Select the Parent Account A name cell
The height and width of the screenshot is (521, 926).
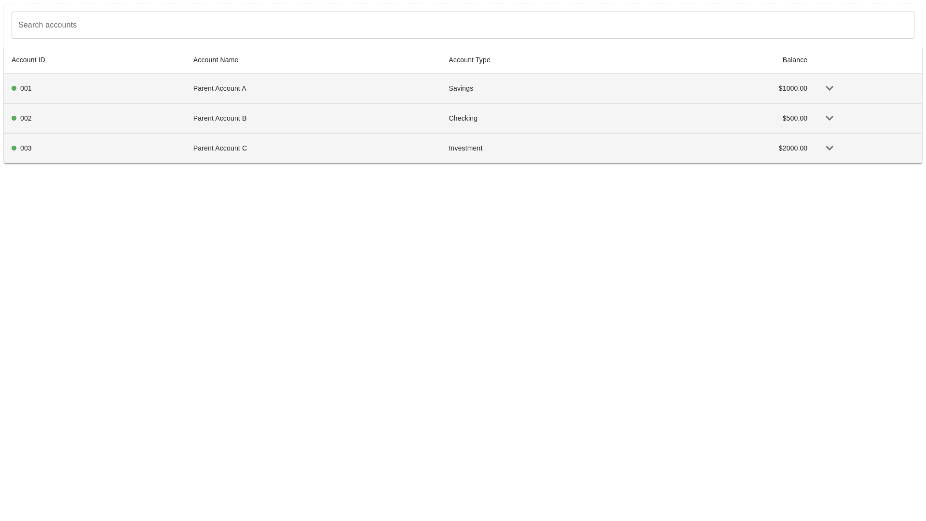219,88
